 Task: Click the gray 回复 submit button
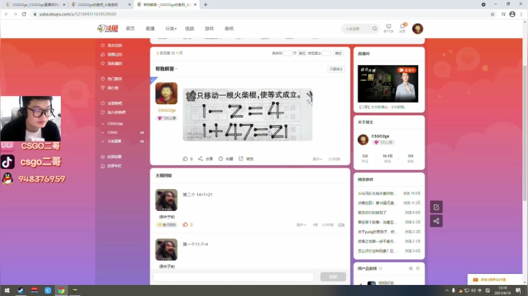(333, 276)
